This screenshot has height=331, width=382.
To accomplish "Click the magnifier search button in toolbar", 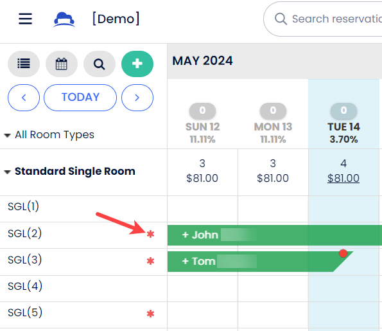I will pos(100,64).
